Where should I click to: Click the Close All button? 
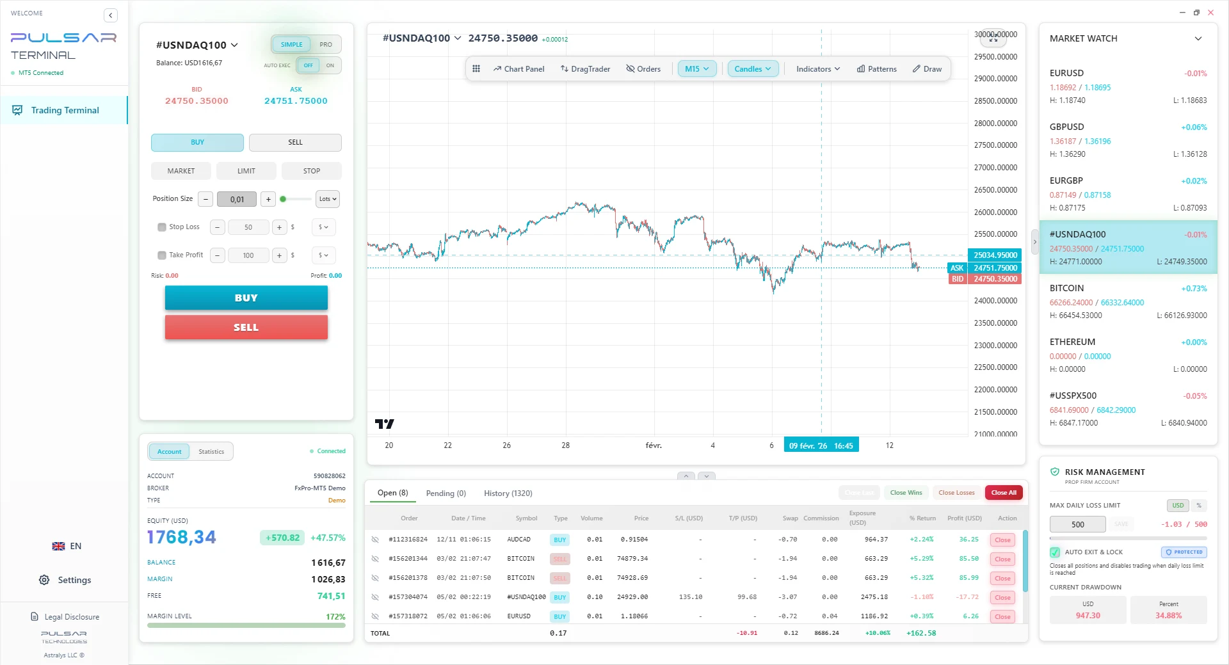[x=1004, y=493]
